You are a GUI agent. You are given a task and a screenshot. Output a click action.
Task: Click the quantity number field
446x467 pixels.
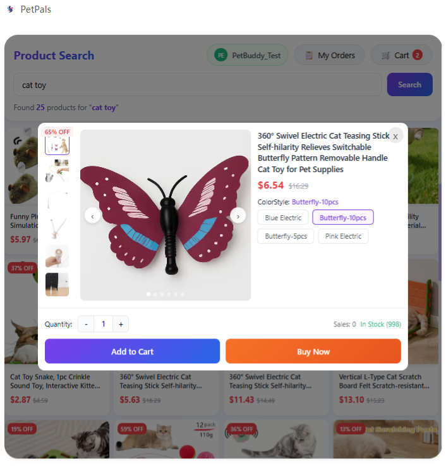coord(103,324)
